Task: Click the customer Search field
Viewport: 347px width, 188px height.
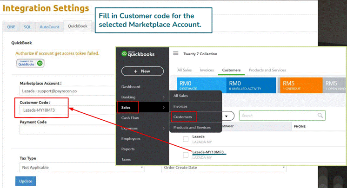Action: [x=282, y=115]
